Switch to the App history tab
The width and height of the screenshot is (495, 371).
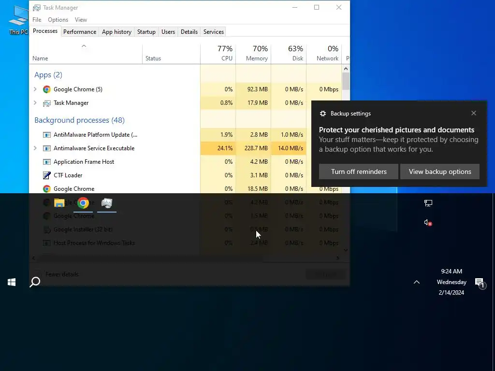click(x=116, y=32)
